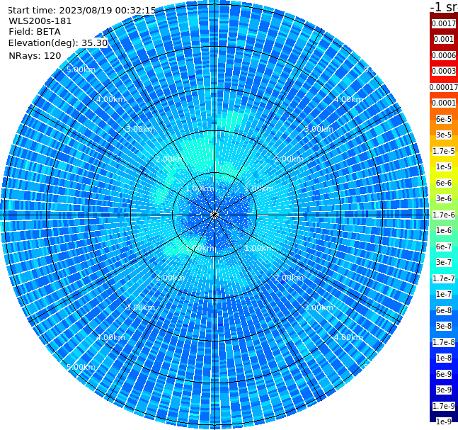Select the 1.7e-7 colorbar tick
Viewport: 458px width, 430px height.
point(444,278)
